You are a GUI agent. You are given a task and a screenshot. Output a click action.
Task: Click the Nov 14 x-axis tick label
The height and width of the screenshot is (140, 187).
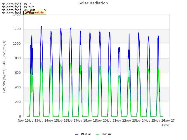tap(43, 120)
